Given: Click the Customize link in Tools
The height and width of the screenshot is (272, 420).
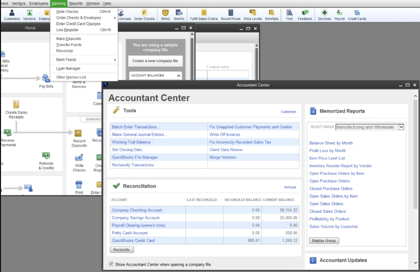Looking at the screenshot, I should coord(289,112).
